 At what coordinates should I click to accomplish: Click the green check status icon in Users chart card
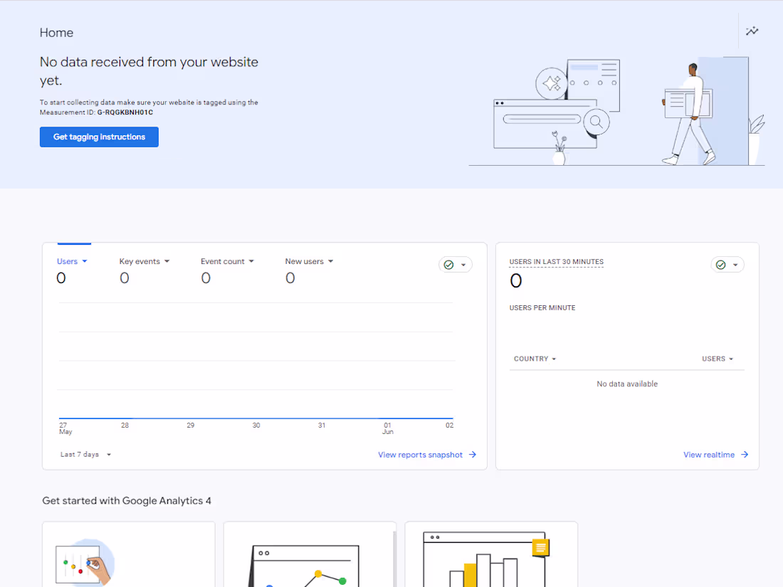(x=448, y=265)
